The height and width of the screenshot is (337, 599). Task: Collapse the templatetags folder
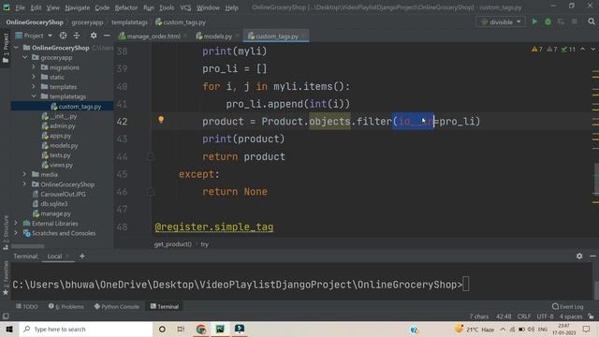[34, 96]
